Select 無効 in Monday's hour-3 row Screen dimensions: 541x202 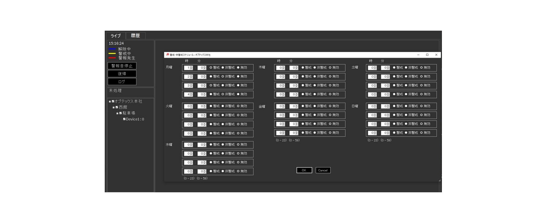pos(238,86)
